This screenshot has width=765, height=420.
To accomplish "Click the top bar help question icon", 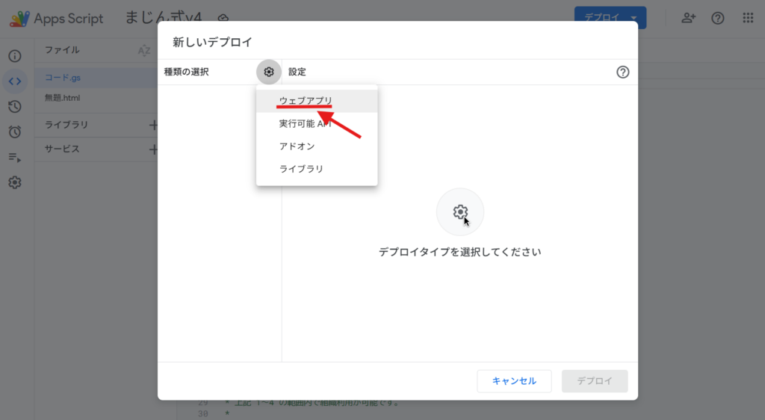I will (x=718, y=18).
